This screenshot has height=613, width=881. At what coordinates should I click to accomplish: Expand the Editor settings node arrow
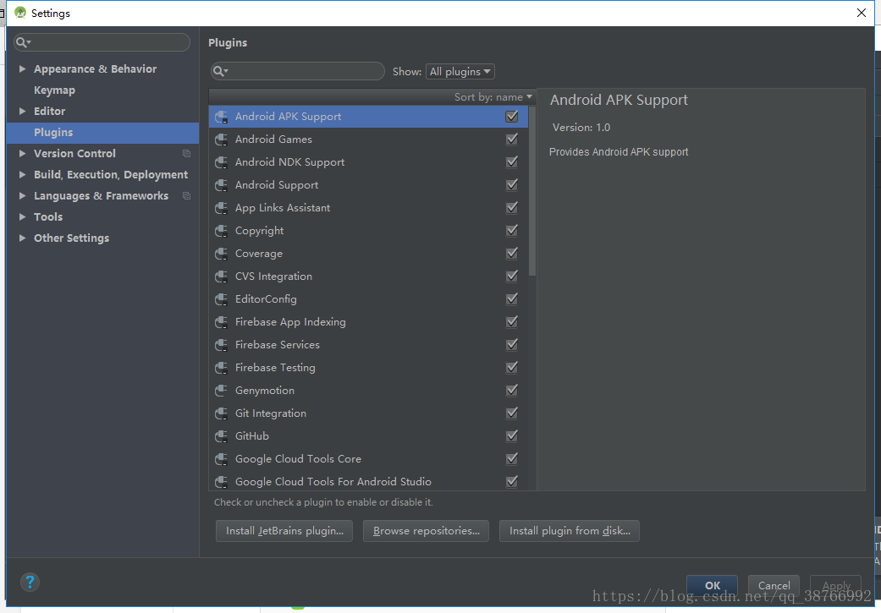[x=23, y=111]
